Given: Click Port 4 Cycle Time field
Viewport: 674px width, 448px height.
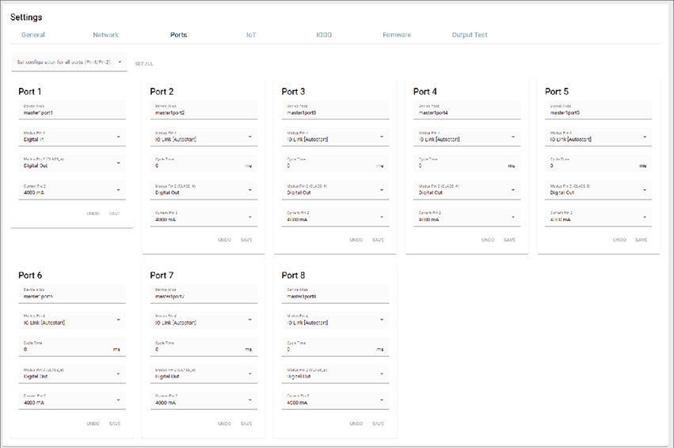Looking at the screenshot, I should [x=466, y=163].
